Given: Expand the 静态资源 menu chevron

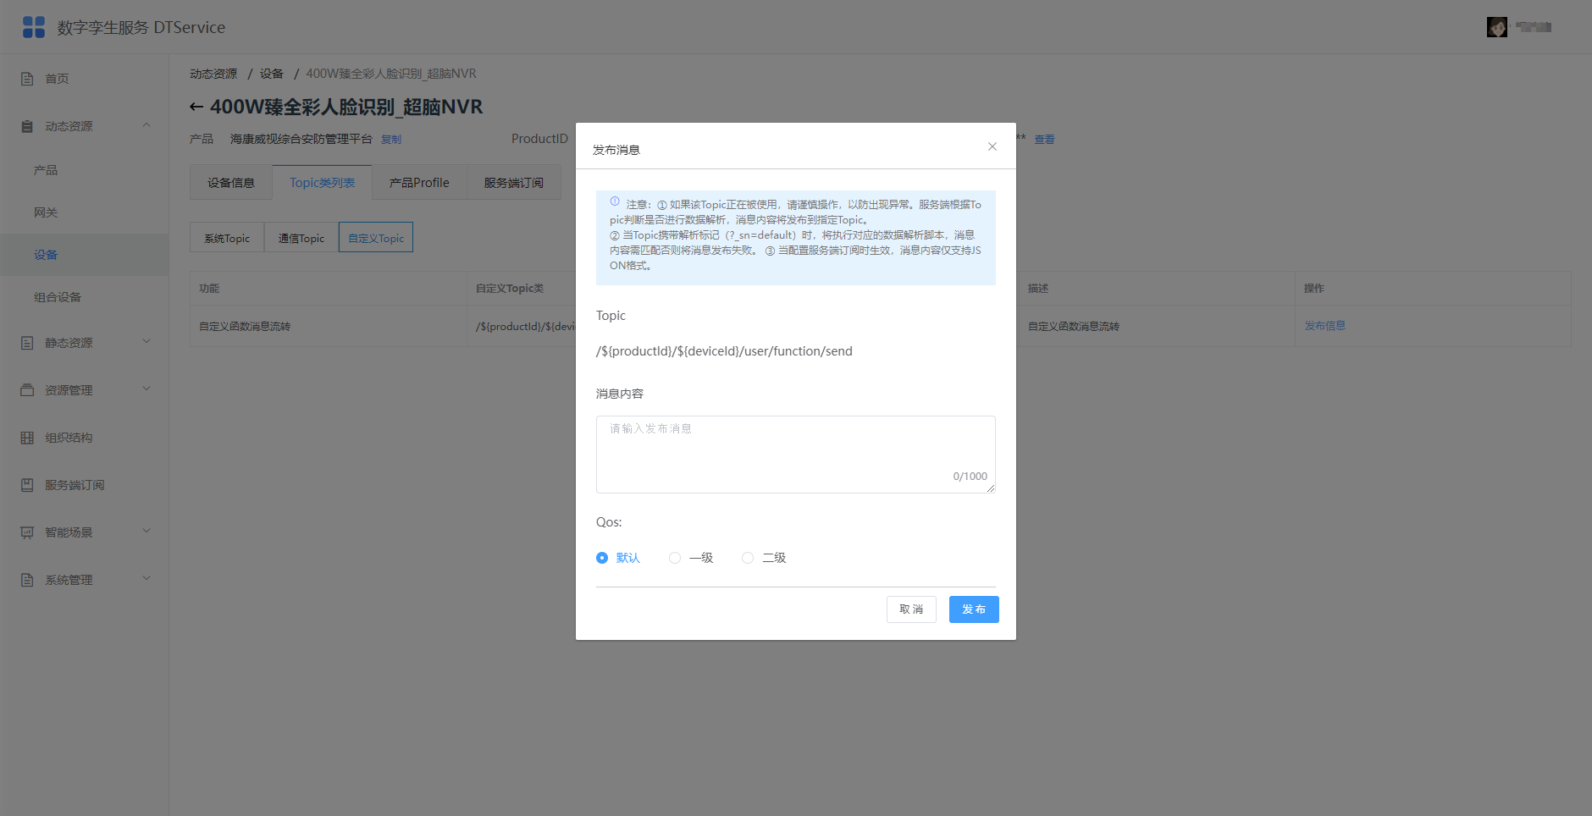Looking at the screenshot, I should click(x=146, y=342).
